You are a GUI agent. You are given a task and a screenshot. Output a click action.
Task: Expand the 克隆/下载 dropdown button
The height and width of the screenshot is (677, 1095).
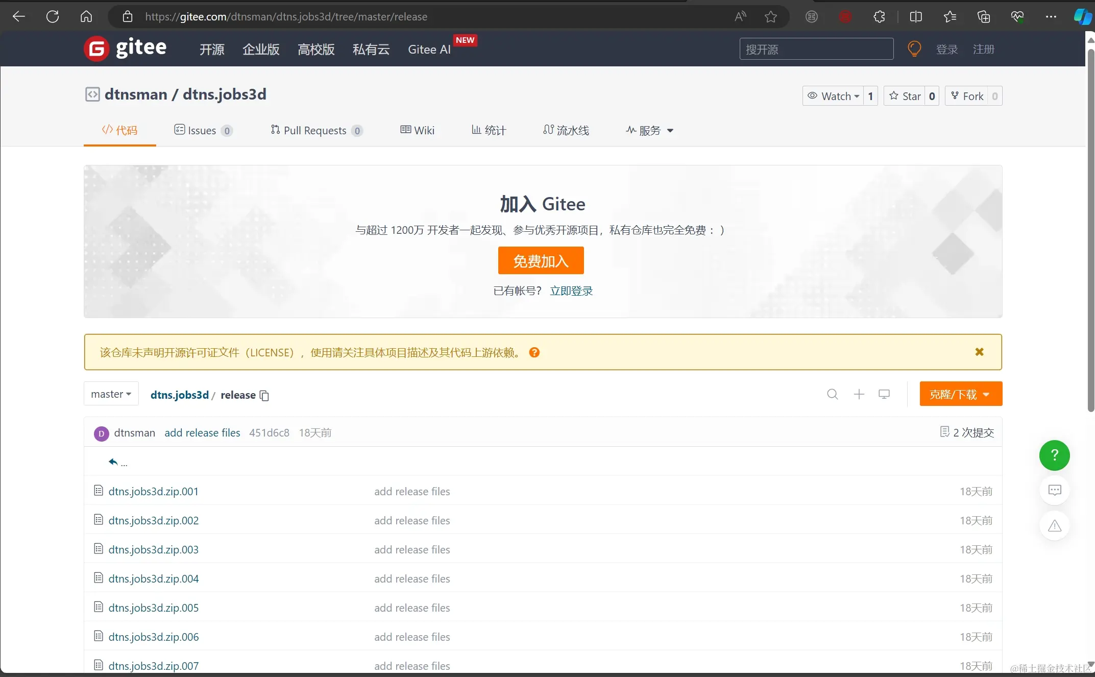pos(960,394)
